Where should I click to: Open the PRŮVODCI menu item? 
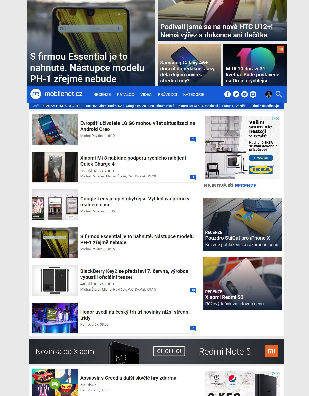(x=167, y=94)
